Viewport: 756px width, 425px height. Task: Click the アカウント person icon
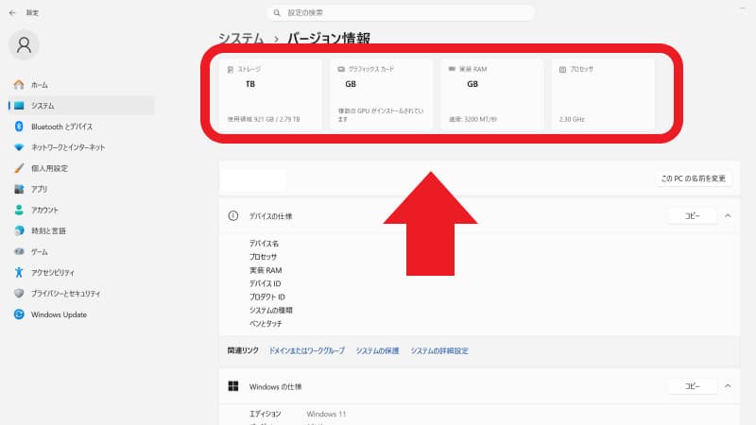19,210
